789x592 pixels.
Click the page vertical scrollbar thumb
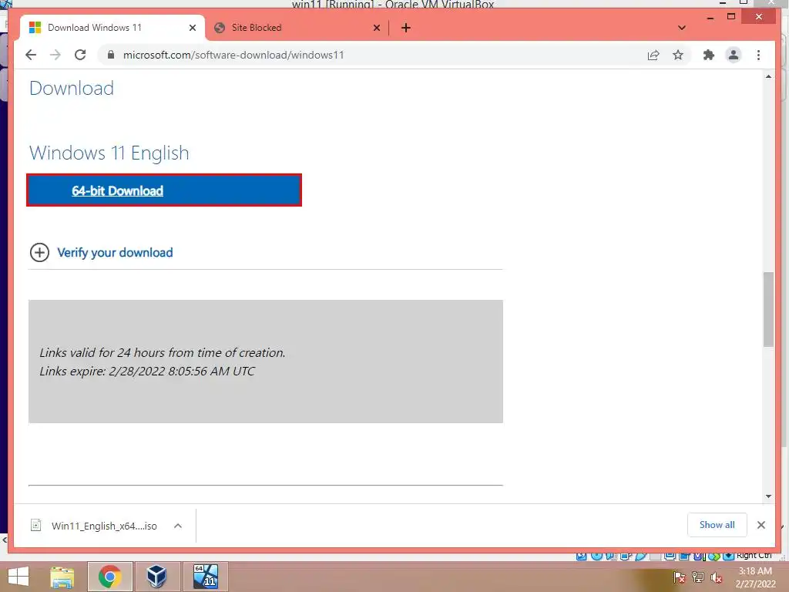768,309
